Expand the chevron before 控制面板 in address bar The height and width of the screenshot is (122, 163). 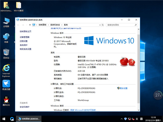click(x=37, y=25)
